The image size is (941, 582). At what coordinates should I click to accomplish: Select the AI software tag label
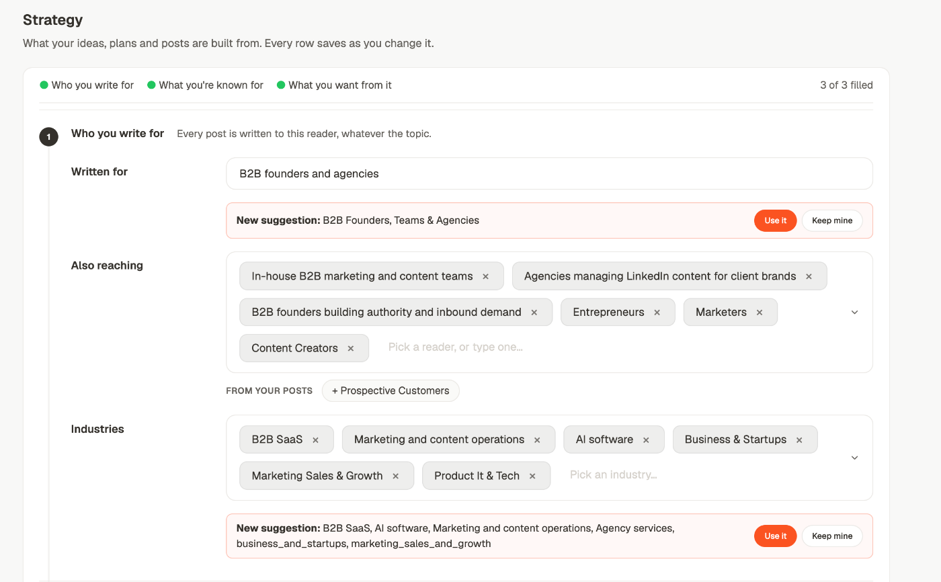(604, 440)
